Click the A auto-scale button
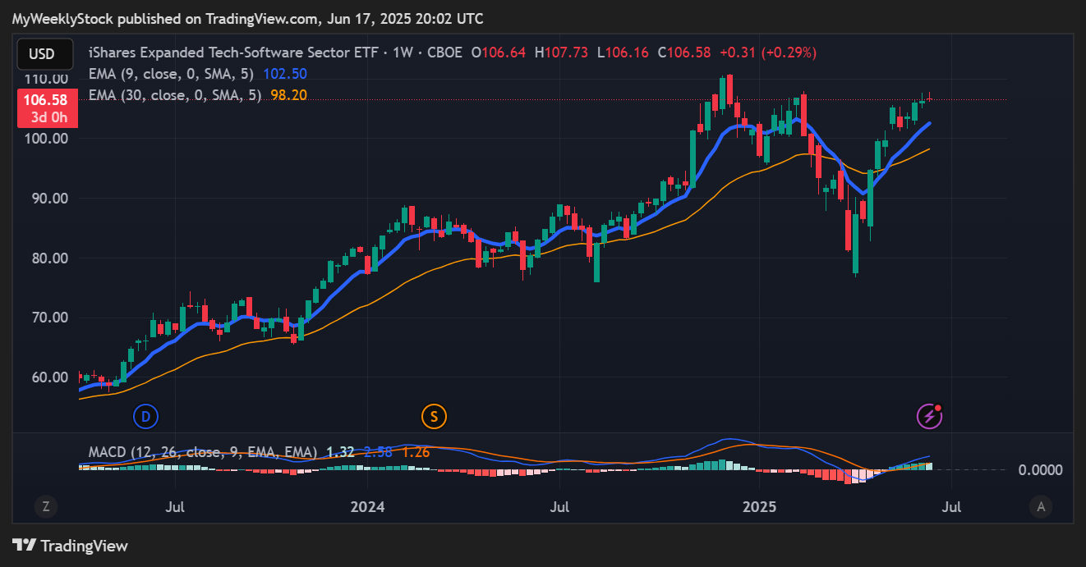1086x567 pixels. click(1041, 506)
